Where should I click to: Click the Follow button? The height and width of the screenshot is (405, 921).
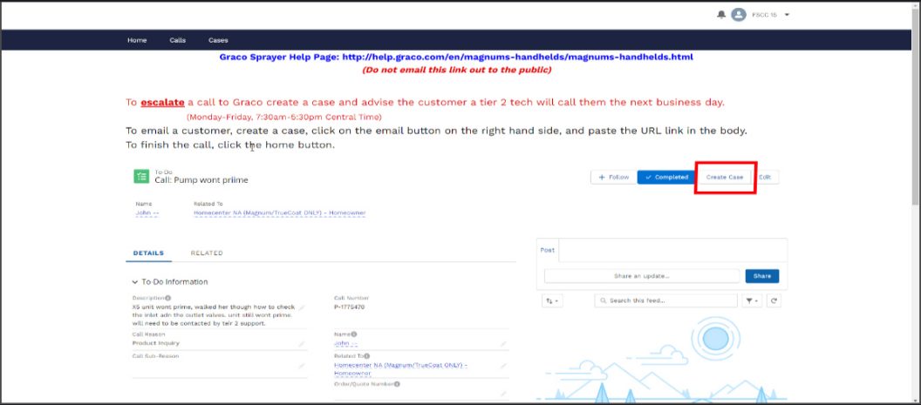coord(614,178)
